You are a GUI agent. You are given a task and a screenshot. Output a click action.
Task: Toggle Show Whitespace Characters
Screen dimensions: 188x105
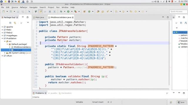click(x=54, y=11)
